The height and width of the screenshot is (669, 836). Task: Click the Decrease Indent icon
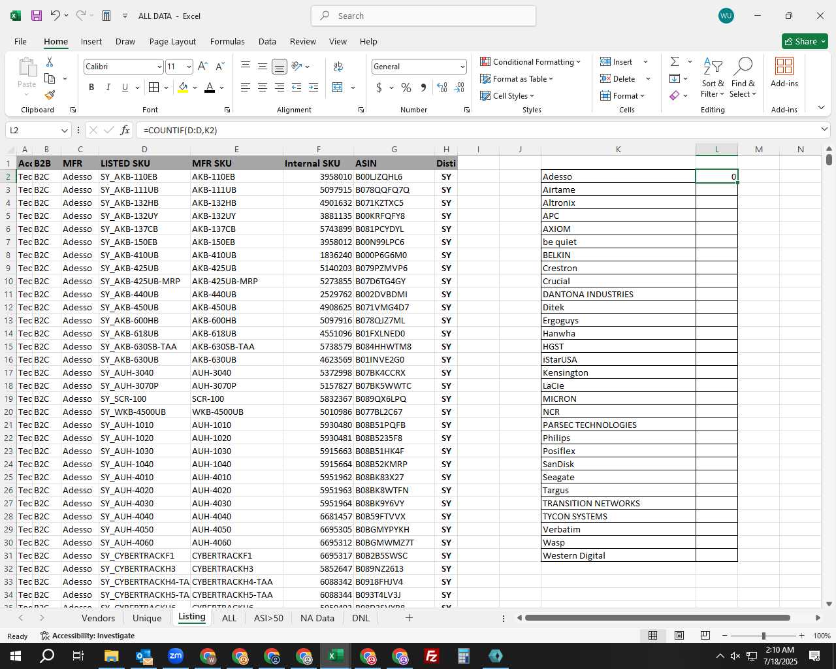tap(297, 88)
